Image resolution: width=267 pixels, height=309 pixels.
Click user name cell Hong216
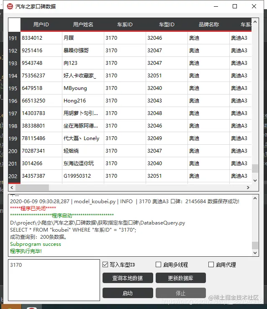coord(83,101)
